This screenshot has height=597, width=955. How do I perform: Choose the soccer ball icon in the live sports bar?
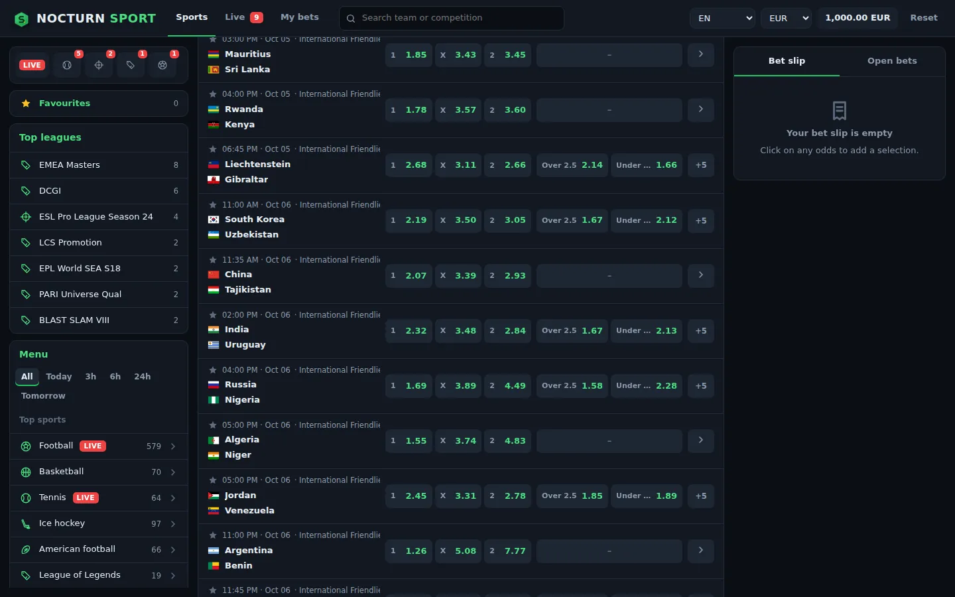(162, 65)
